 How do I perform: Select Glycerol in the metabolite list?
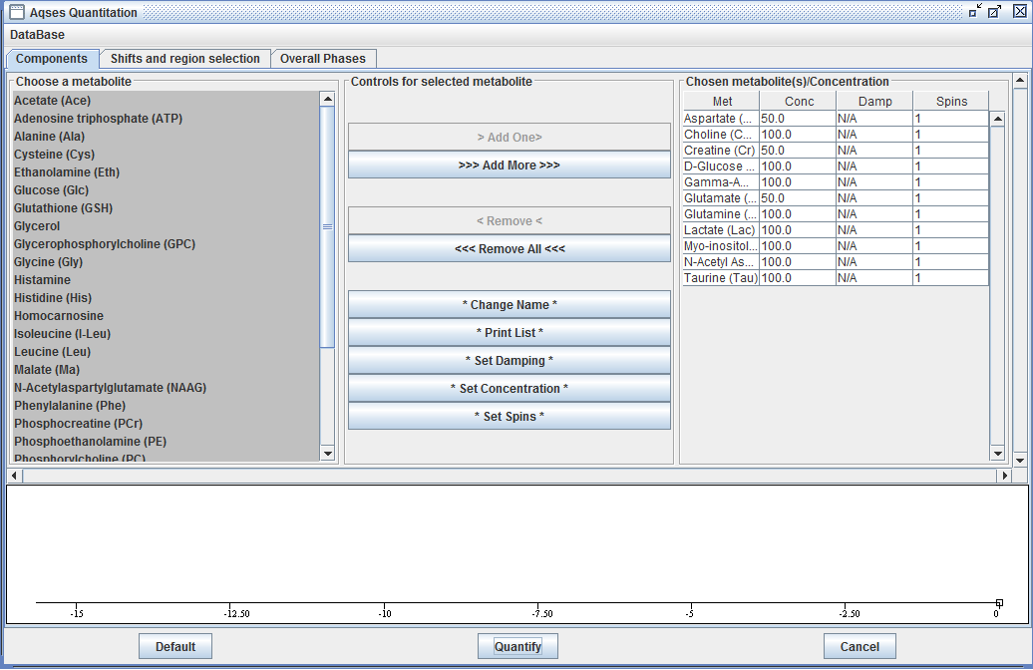click(166, 226)
